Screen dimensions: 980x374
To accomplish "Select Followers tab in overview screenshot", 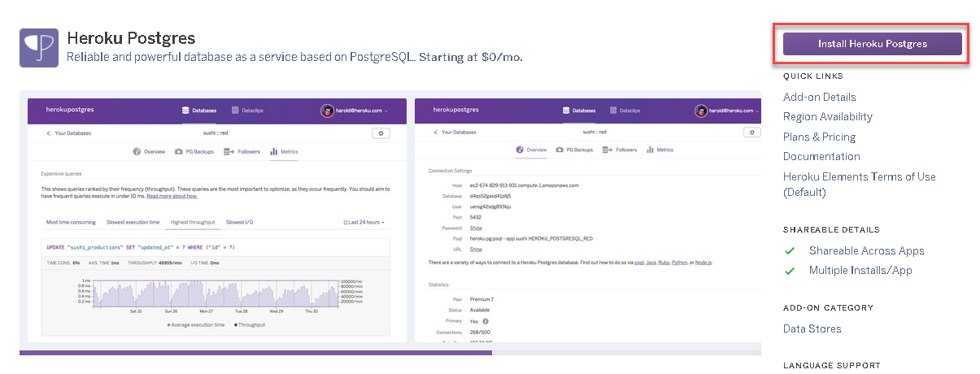I will 620,150.
